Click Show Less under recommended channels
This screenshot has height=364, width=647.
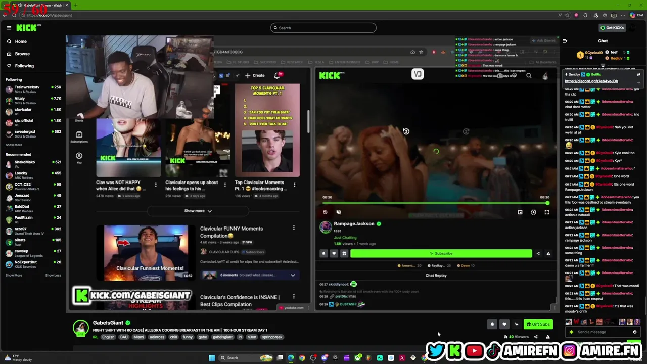pos(53,275)
